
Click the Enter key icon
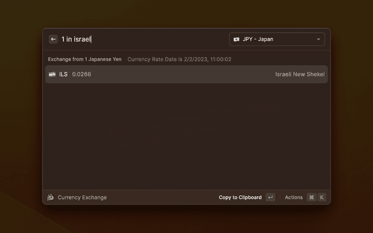270,197
